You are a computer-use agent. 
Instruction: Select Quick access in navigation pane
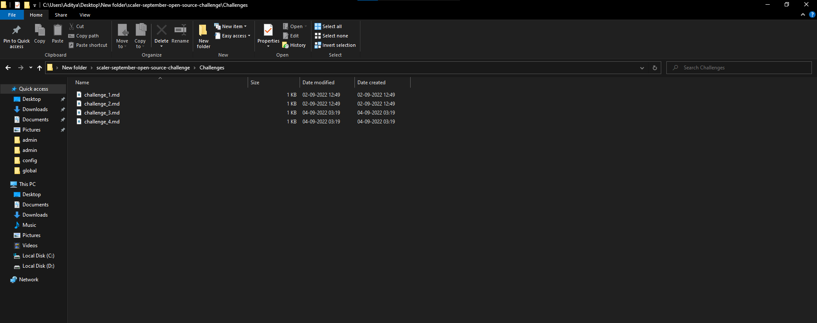coord(33,89)
